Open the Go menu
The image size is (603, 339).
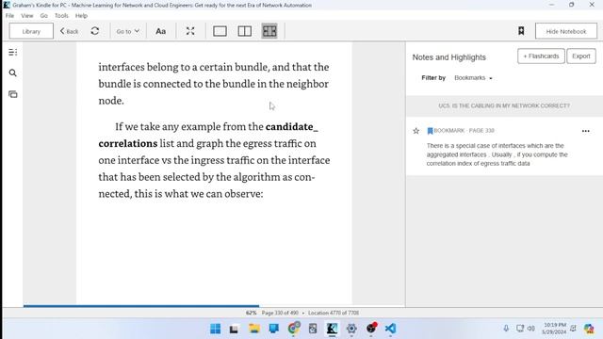44,16
